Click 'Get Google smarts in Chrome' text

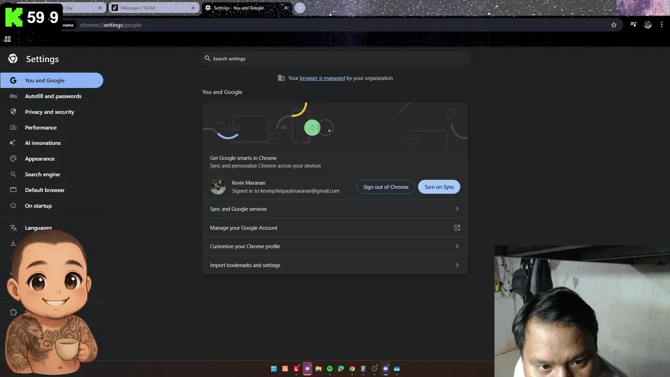click(243, 158)
